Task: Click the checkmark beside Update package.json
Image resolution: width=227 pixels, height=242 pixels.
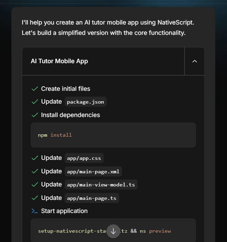Action: tap(35, 102)
